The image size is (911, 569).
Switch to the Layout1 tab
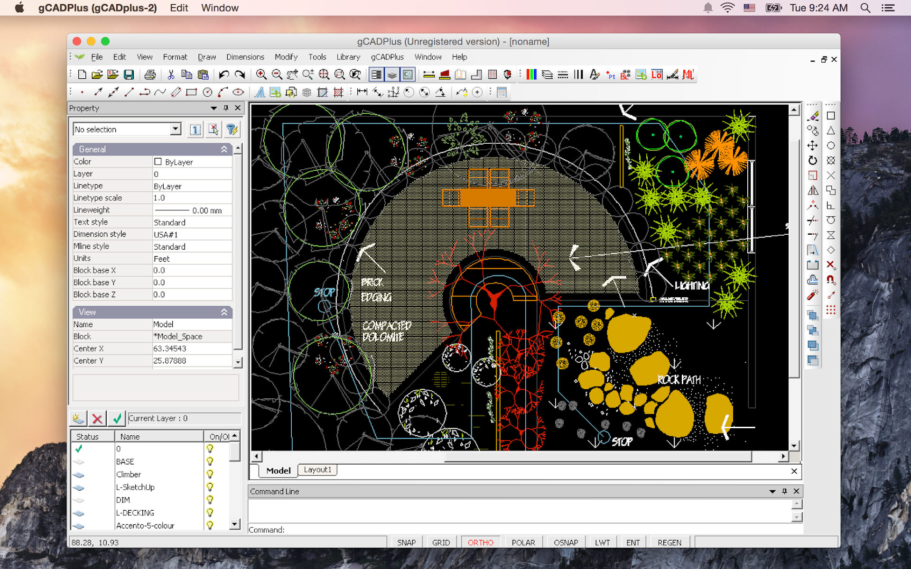[317, 470]
